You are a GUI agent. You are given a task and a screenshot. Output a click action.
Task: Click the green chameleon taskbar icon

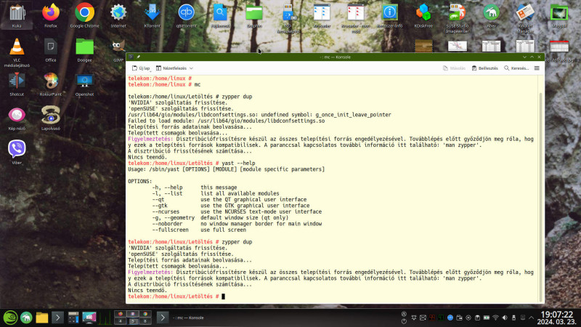26,318
